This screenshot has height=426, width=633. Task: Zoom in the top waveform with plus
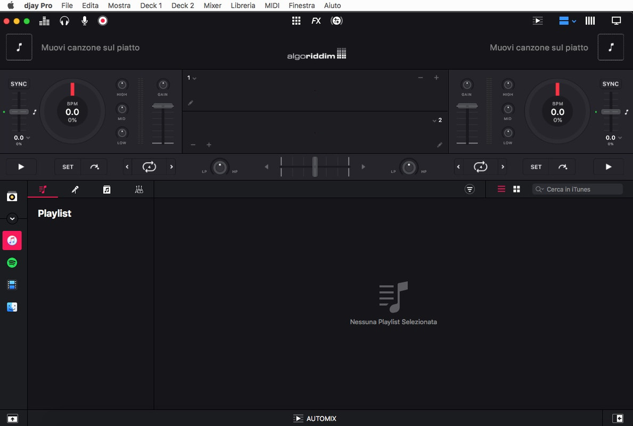pyautogui.click(x=437, y=78)
